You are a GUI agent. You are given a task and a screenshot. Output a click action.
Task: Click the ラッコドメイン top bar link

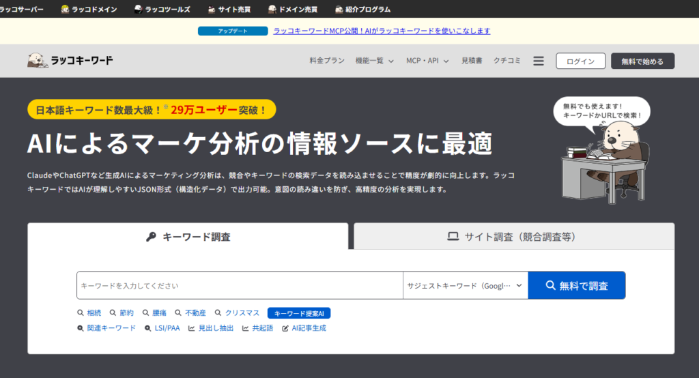point(89,10)
